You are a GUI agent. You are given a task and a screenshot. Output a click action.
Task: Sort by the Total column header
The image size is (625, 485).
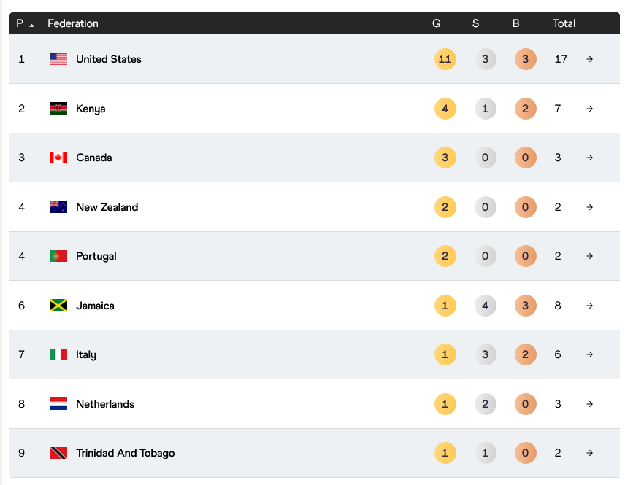click(x=564, y=23)
